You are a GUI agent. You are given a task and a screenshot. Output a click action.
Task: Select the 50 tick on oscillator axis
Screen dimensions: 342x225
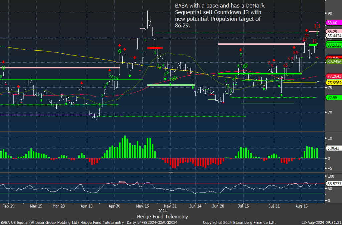pyautogui.click(x=330, y=188)
